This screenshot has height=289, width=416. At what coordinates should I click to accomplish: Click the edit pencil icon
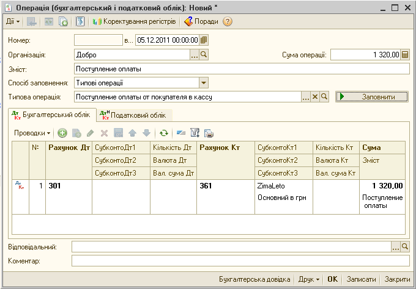91,133
